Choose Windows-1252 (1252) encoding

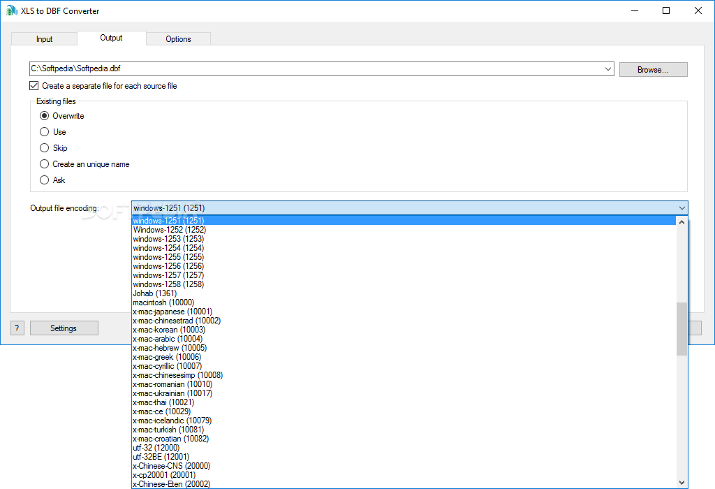coord(404,230)
